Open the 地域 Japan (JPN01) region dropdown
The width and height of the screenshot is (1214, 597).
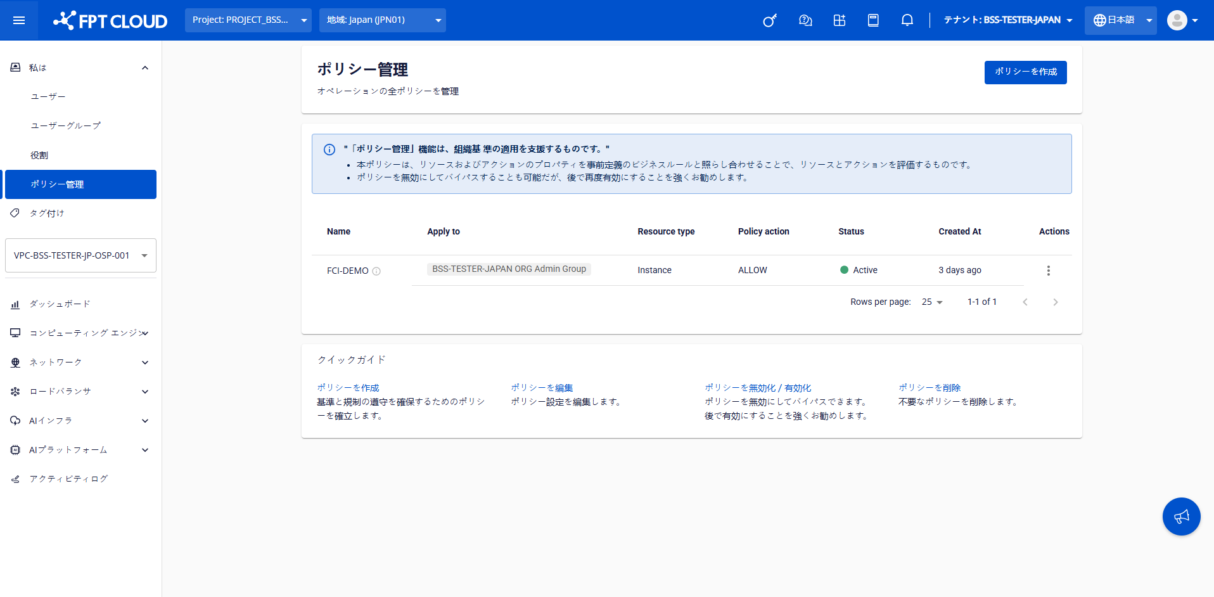[x=383, y=20]
